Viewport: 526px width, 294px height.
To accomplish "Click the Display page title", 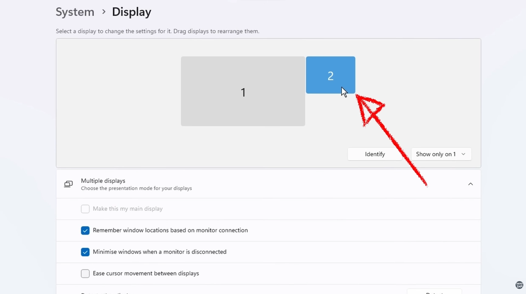I will pos(132,12).
